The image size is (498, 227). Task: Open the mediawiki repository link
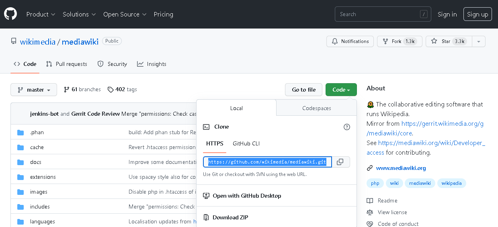tap(80, 42)
